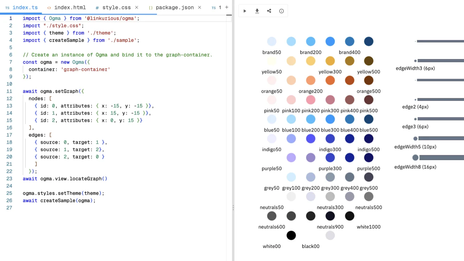Click line number 11 in the gutter
This screenshot has width=464, height=261.
[x=9, y=91]
